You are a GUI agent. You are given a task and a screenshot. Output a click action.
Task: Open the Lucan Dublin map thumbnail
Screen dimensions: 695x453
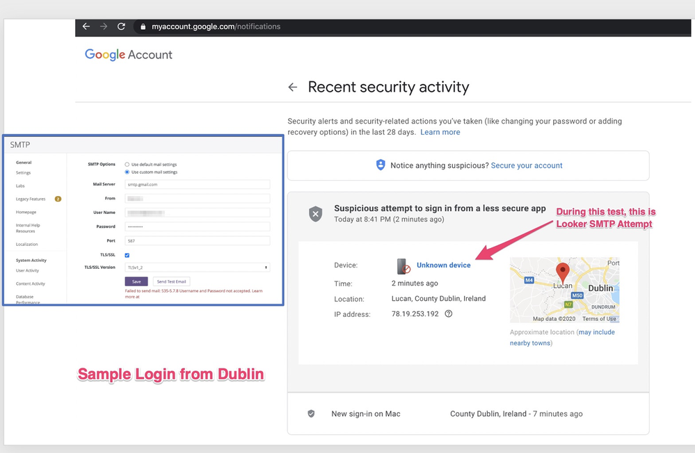point(564,290)
